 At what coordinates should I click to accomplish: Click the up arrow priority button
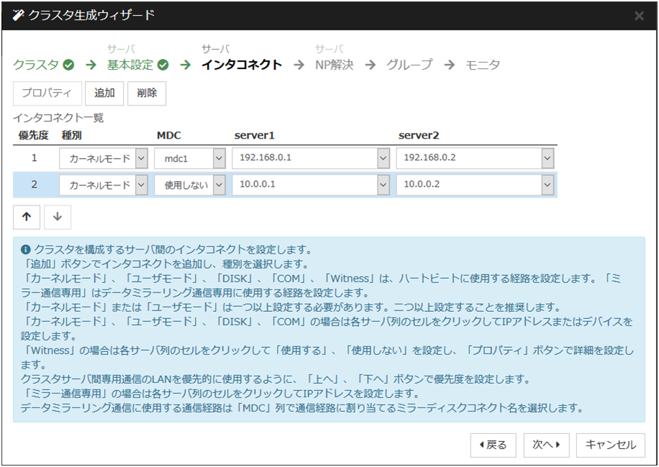[27, 217]
